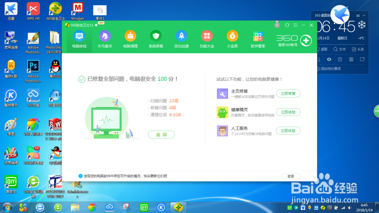The image size is (379, 213).
Task: Select the 360安全卫士 desktop shortcut
Action: point(55,11)
